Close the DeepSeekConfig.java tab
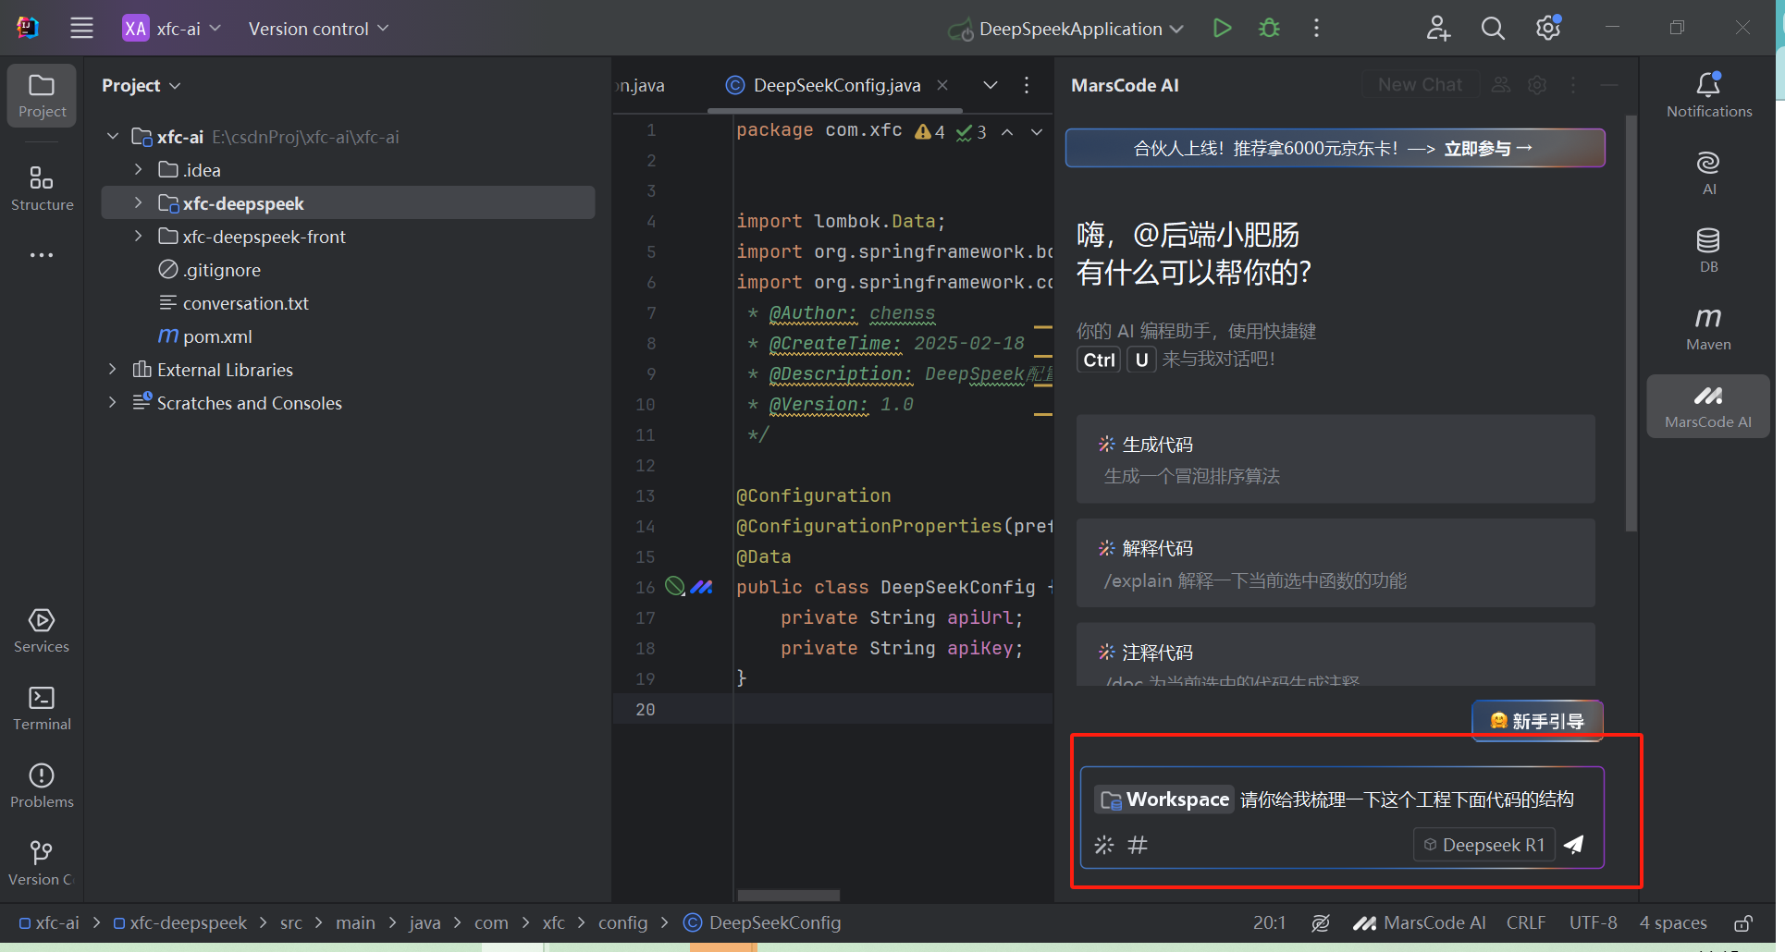1785x952 pixels. pos(942,85)
